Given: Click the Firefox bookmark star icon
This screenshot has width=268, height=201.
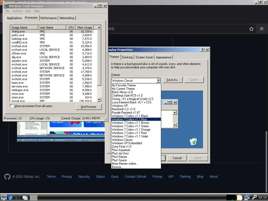Looking at the screenshot, I should coord(252,29).
